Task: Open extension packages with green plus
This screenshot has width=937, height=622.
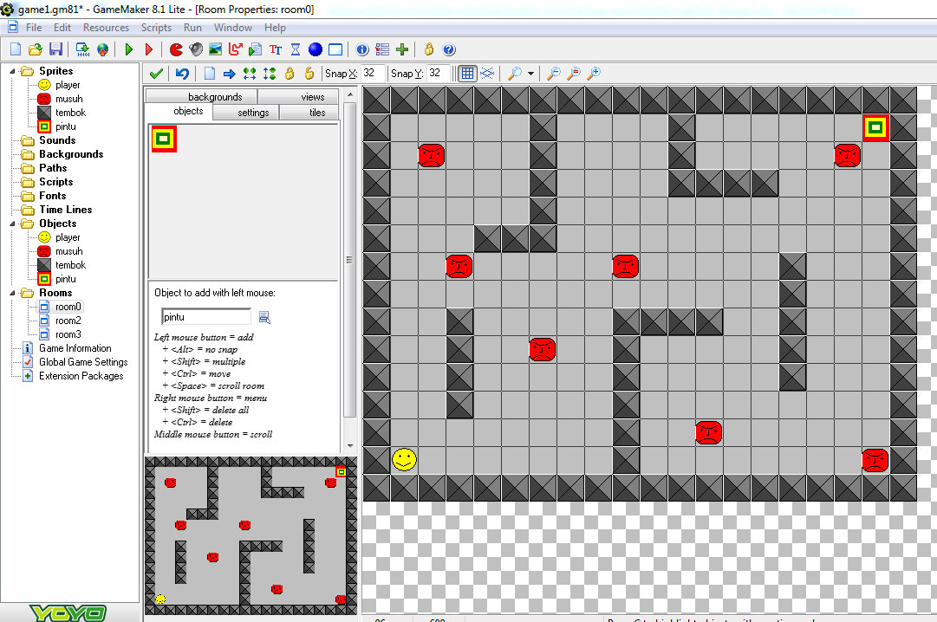Action: pos(402,49)
